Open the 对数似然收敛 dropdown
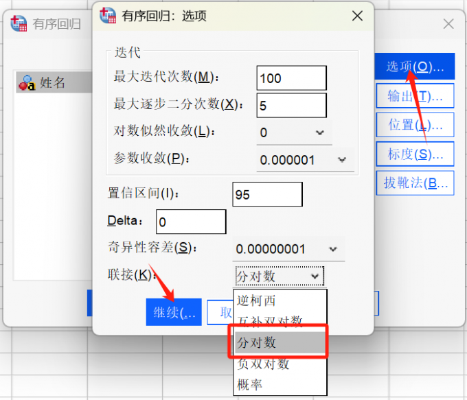The width and height of the screenshot is (467, 400). click(x=294, y=132)
